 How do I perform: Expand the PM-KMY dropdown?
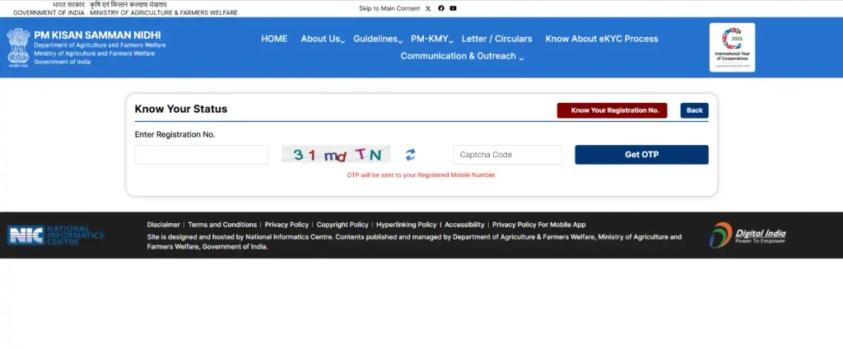click(x=432, y=39)
